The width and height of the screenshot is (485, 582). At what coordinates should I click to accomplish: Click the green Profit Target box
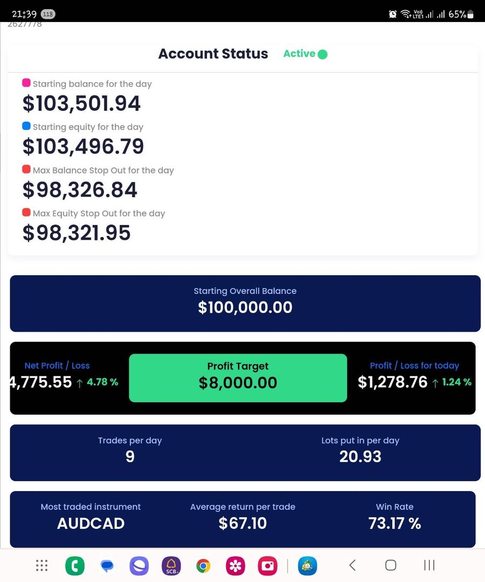point(238,378)
